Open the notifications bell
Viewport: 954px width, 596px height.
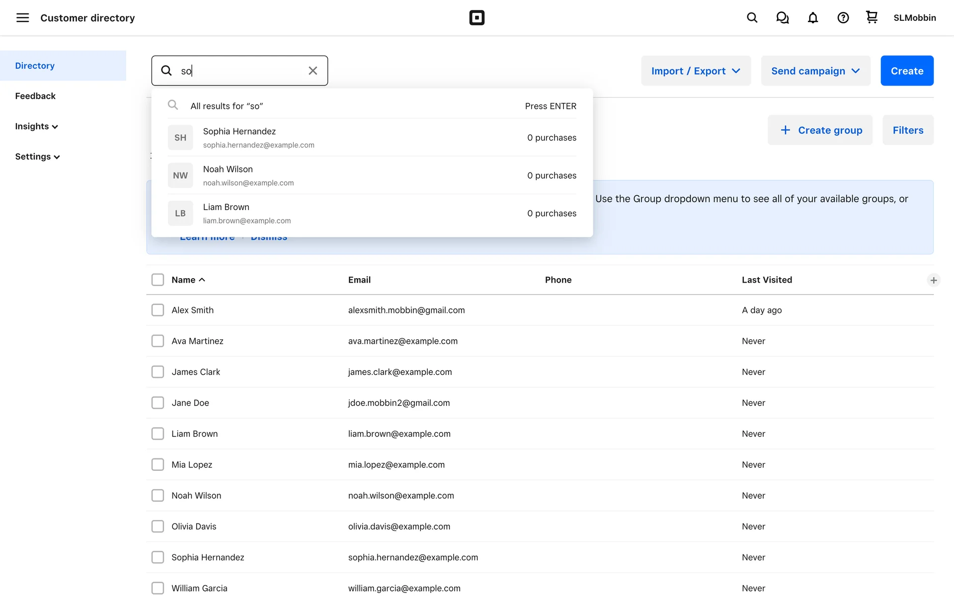coord(812,18)
